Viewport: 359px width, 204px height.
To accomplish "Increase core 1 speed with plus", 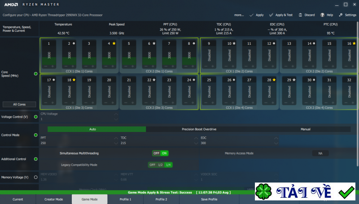I will (x=53, y=66).
